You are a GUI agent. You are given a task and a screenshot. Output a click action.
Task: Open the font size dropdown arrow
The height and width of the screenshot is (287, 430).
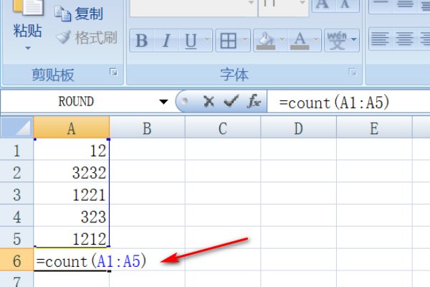tap(302, 3)
